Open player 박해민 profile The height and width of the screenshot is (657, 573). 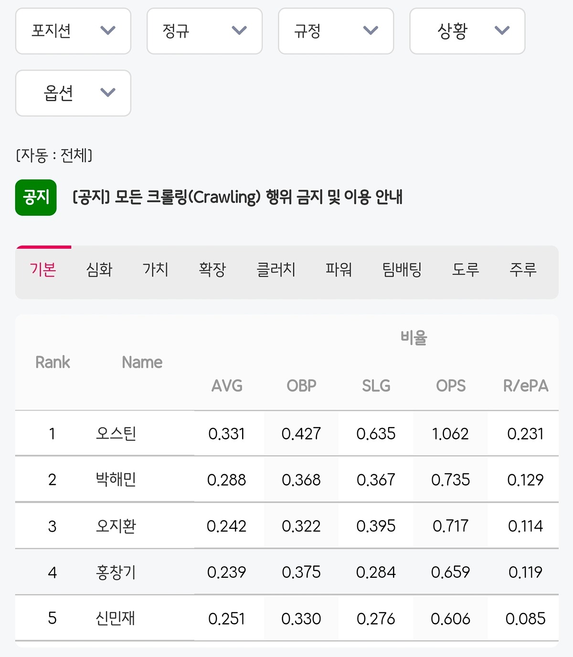(x=116, y=480)
